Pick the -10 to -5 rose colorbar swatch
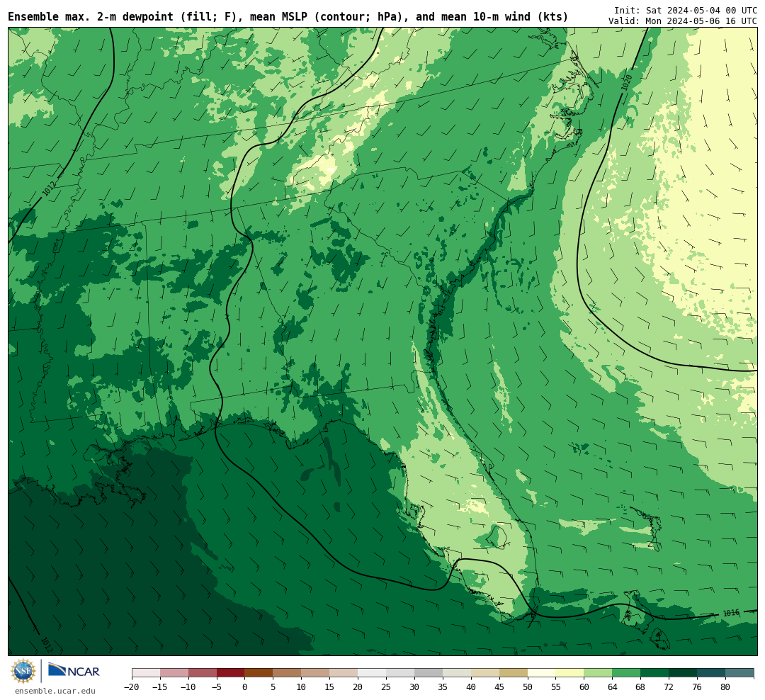The width and height of the screenshot is (765, 700). click(203, 673)
